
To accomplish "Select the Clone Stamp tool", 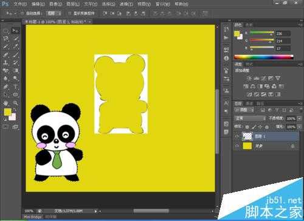I will coord(6,63).
